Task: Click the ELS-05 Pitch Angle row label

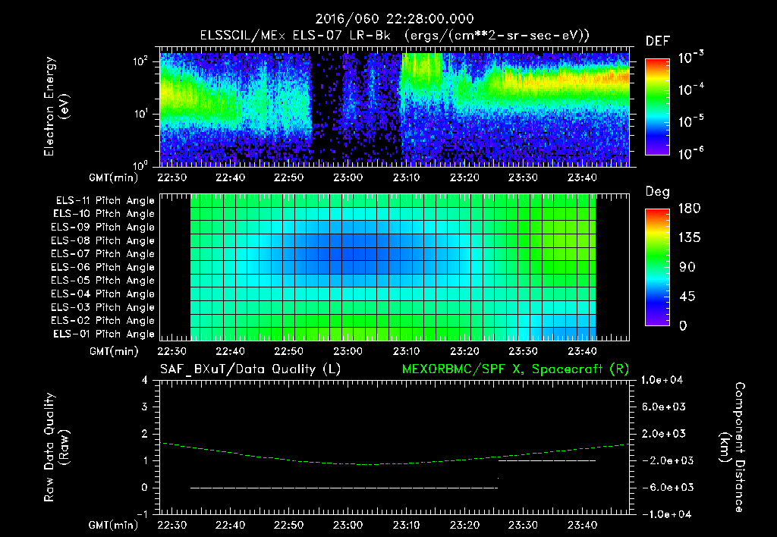Action: [103, 281]
